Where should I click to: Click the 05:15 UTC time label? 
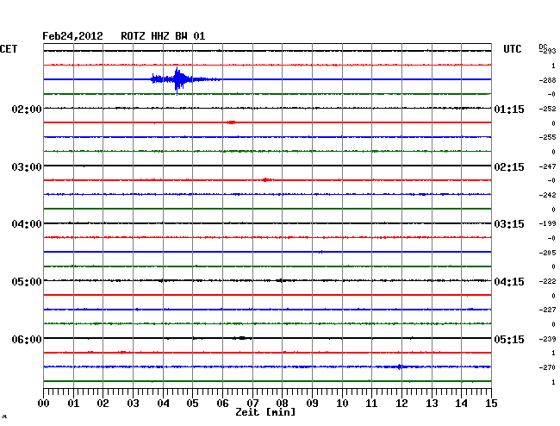click(509, 339)
